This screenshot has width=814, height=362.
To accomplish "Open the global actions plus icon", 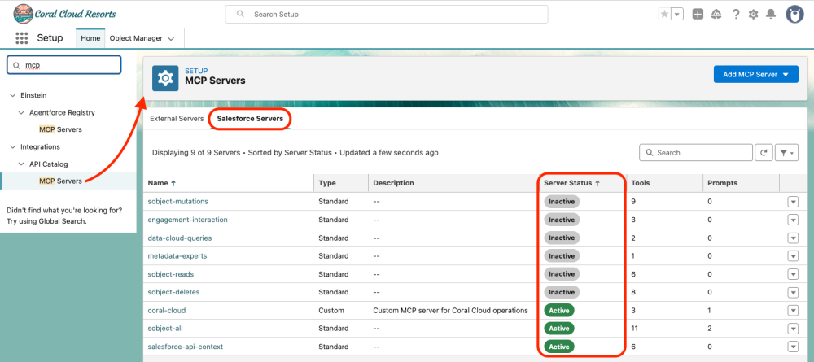I will 698,15.
